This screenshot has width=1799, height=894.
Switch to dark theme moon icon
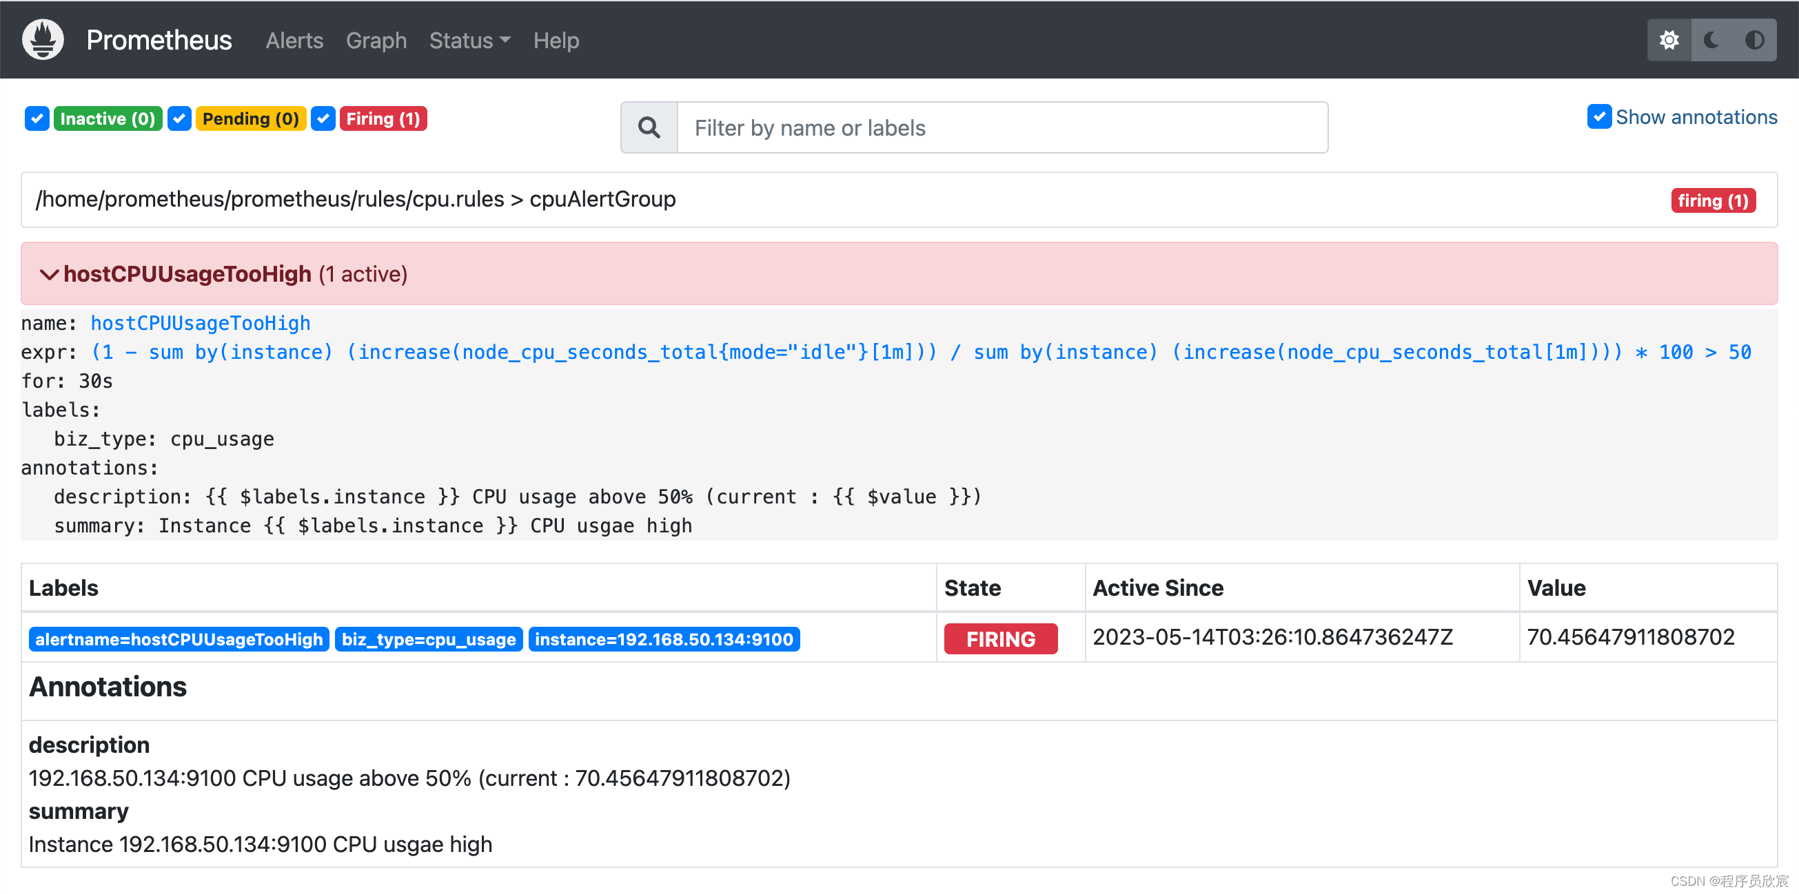tap(1711, 40)
